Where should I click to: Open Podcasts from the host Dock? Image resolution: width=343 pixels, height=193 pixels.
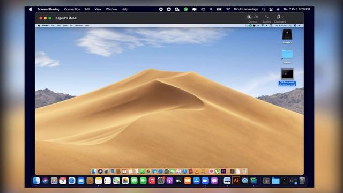pyautogui.click(x=170, y=181)
